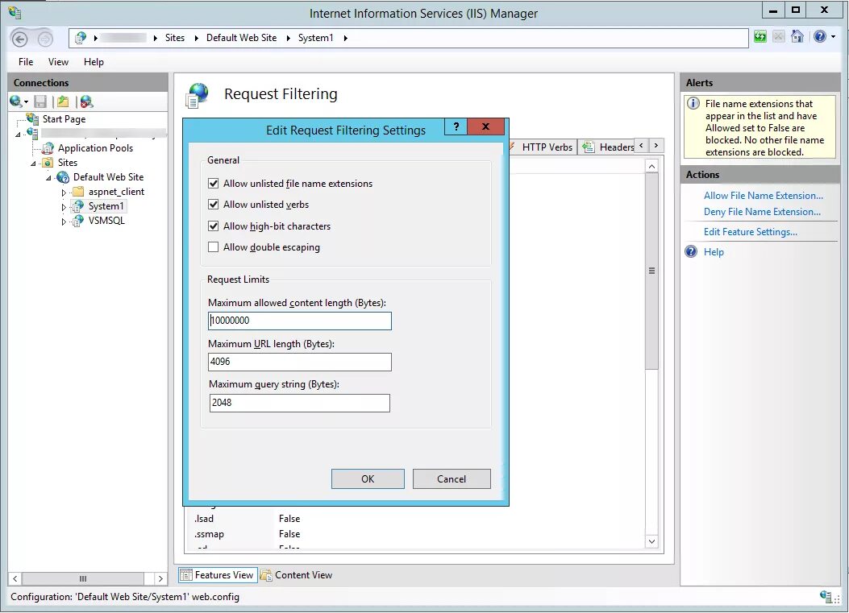849x613 pixels.
Task: Open the File menu
Action: coord(26,62)
